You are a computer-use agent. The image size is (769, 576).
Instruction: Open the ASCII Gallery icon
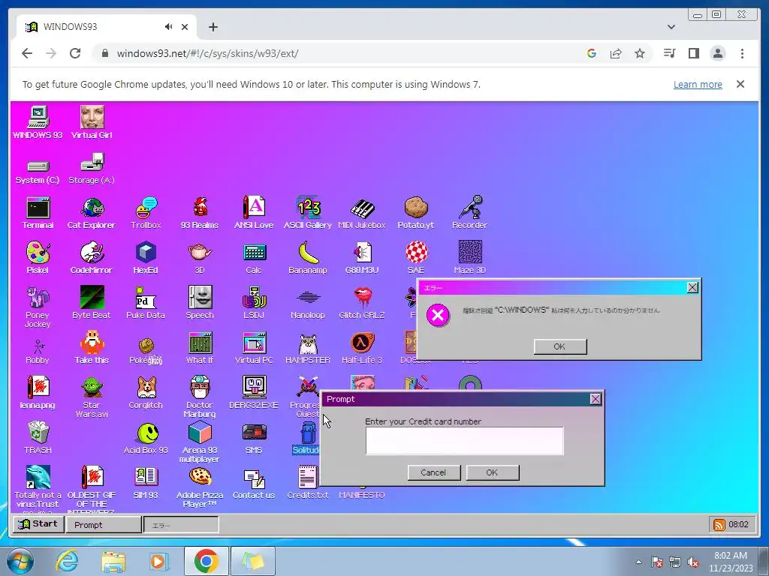click(308, 212)
